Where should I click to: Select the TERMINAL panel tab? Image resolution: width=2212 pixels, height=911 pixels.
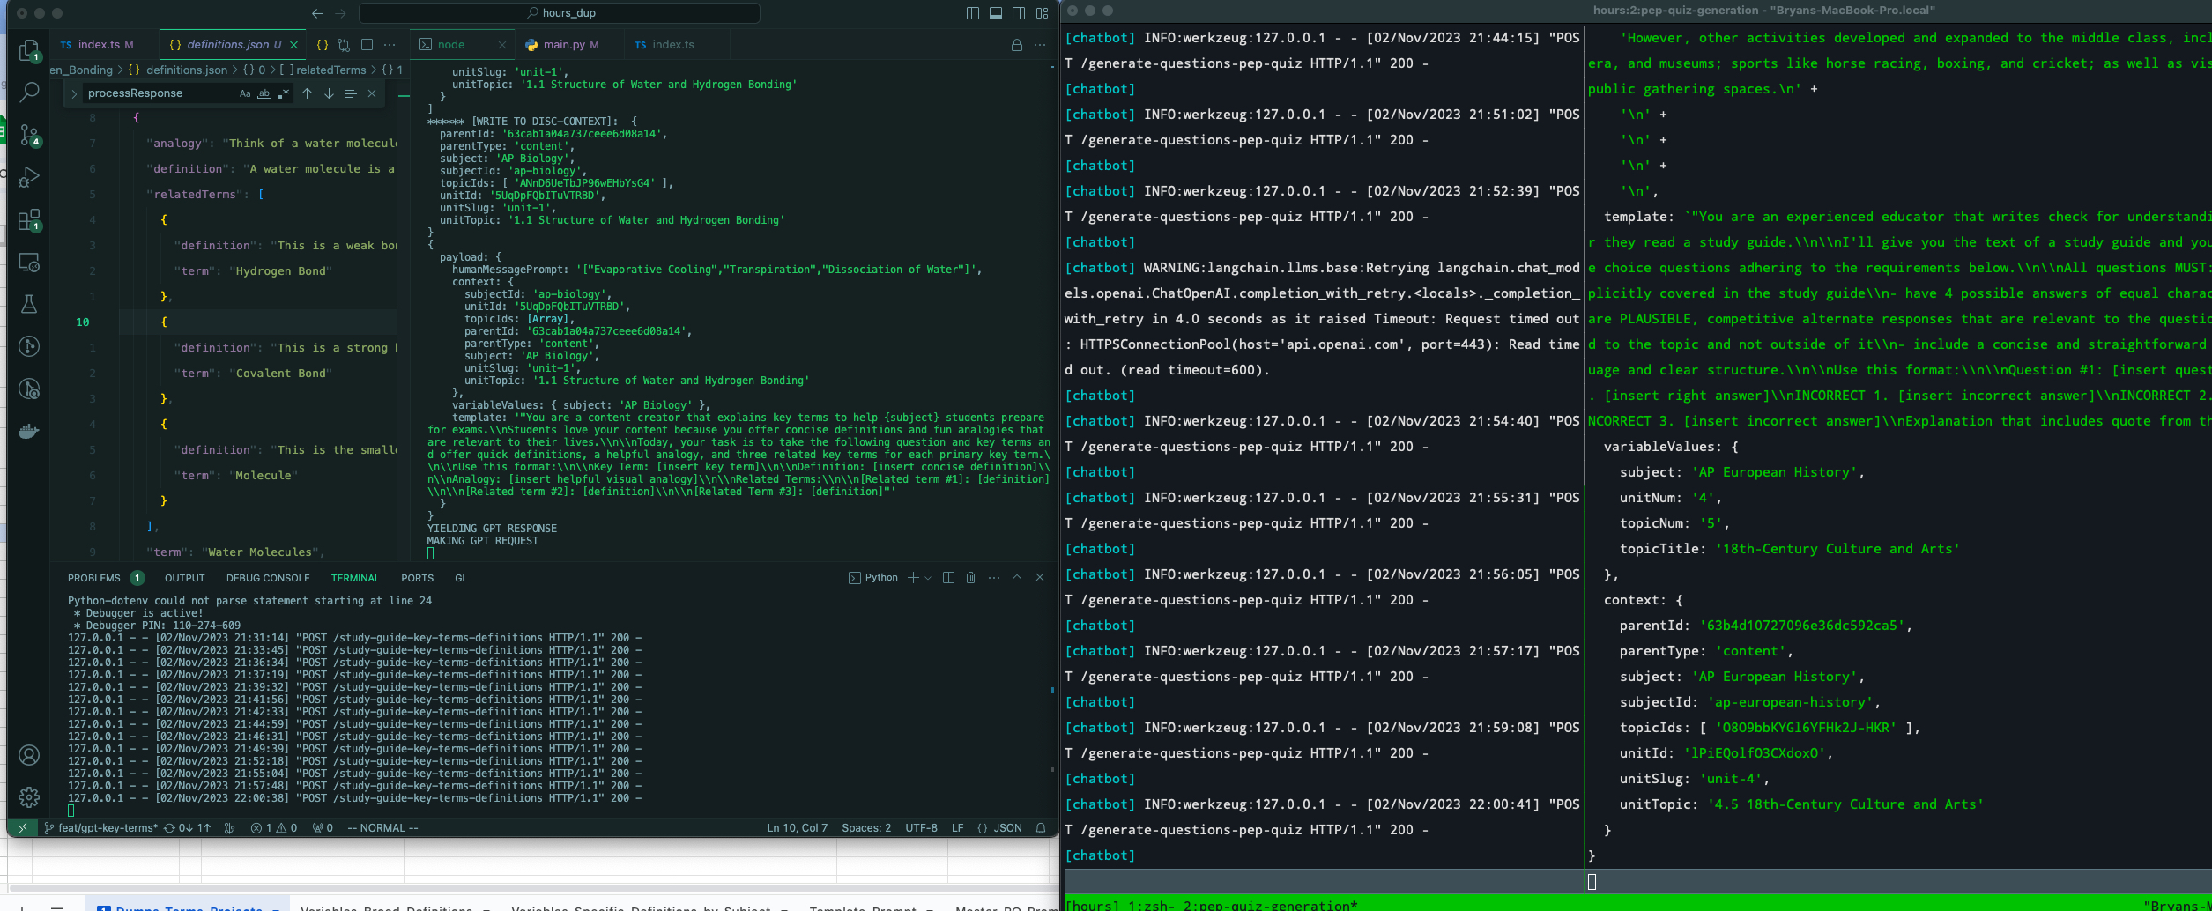pos(355,578)
